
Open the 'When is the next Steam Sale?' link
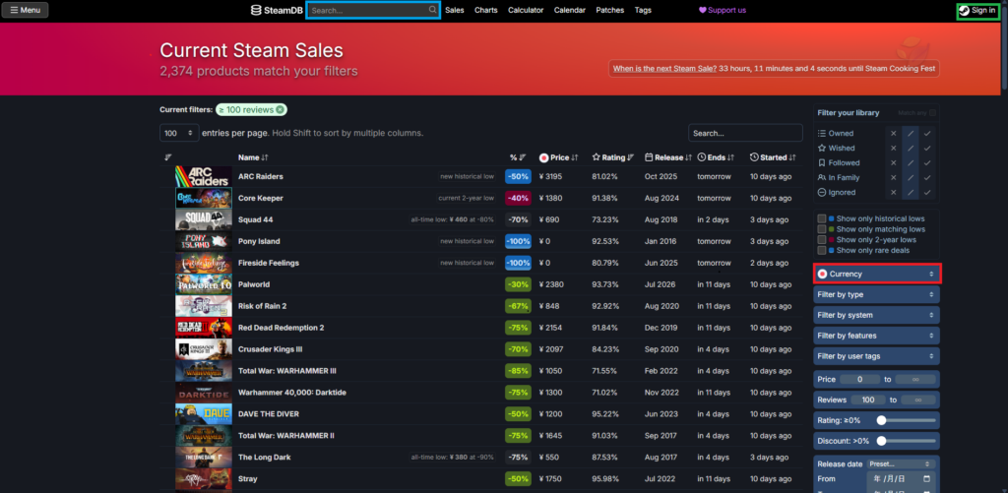point(664,68)
